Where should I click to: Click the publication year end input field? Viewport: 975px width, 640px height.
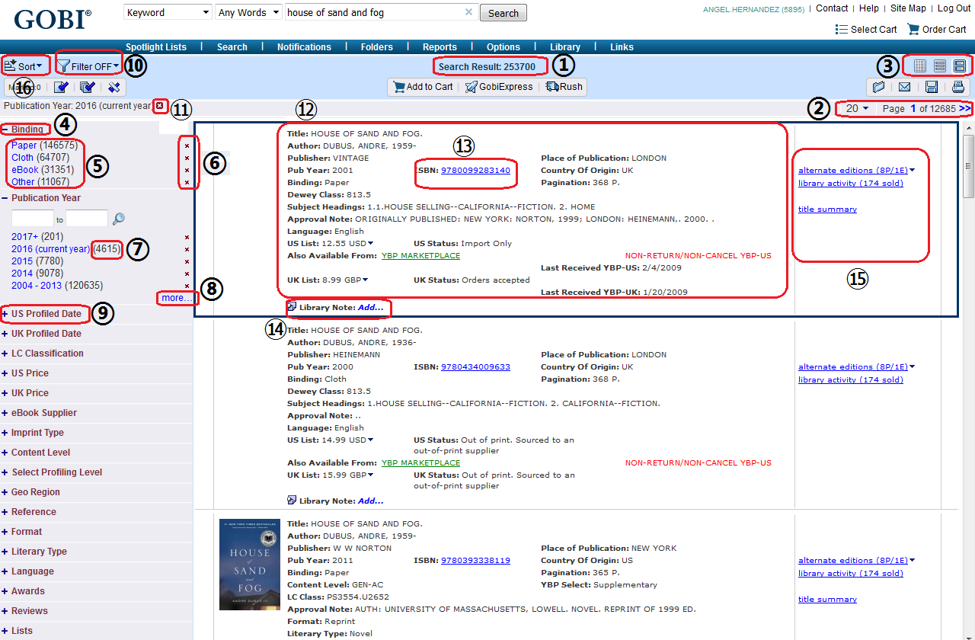pos(87,219)
